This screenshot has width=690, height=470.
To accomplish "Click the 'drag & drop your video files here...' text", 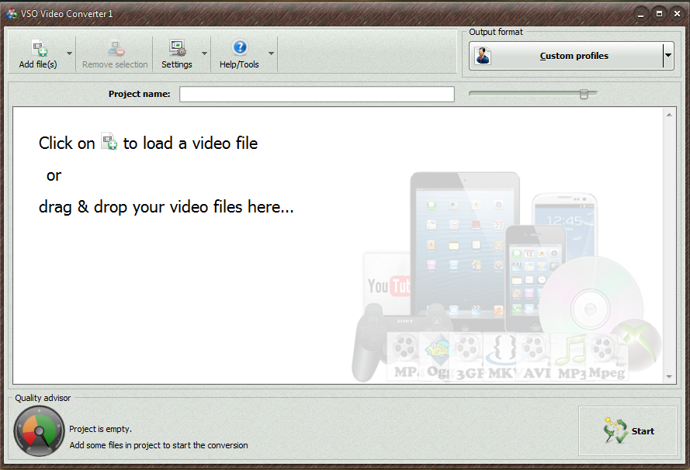I will coord(166,206).
